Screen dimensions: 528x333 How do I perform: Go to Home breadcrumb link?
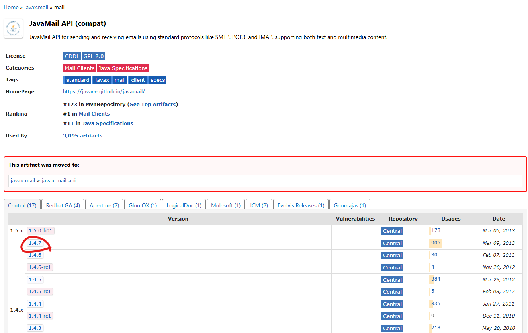coord(11,7)
